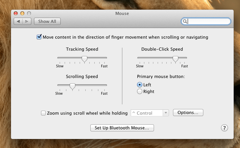
Task: Uncheck move content in finger direction checkbox
Action: [x=39, y=37]
